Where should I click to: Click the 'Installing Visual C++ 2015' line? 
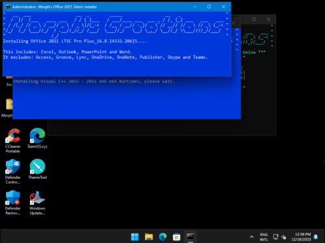click(x=95, y=82)
